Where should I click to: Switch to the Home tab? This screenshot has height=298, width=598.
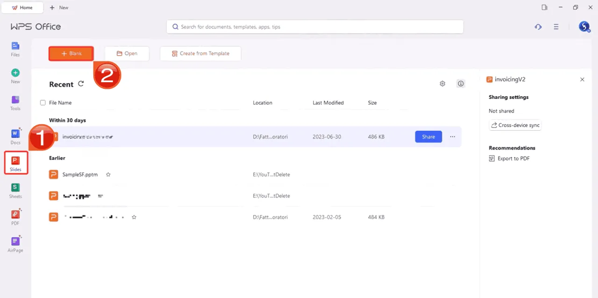pos(22,7)
